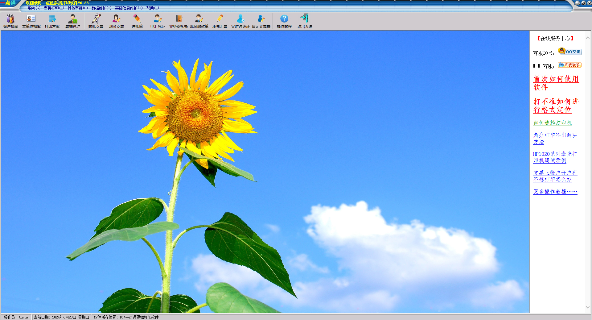
Task: Open the 帮助(H) menu
Action: click(x=153, y=8)
